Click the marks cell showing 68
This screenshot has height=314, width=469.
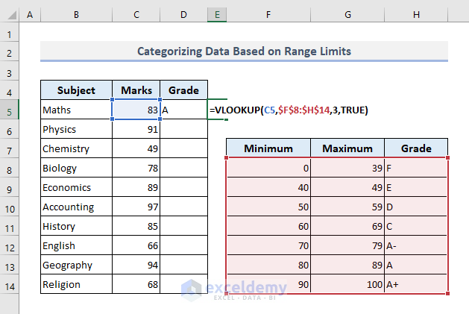coord(136,284)
